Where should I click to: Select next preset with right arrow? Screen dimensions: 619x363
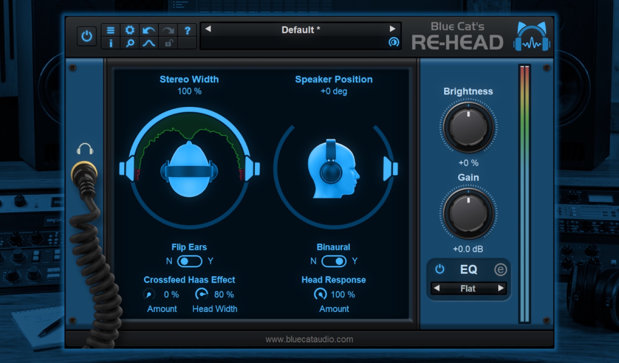point(392,29)
